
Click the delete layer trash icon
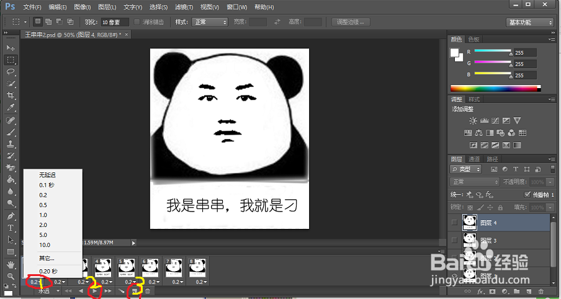coord(541,292)
